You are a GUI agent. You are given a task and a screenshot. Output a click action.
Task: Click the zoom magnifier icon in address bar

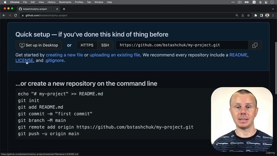(237, 16)
